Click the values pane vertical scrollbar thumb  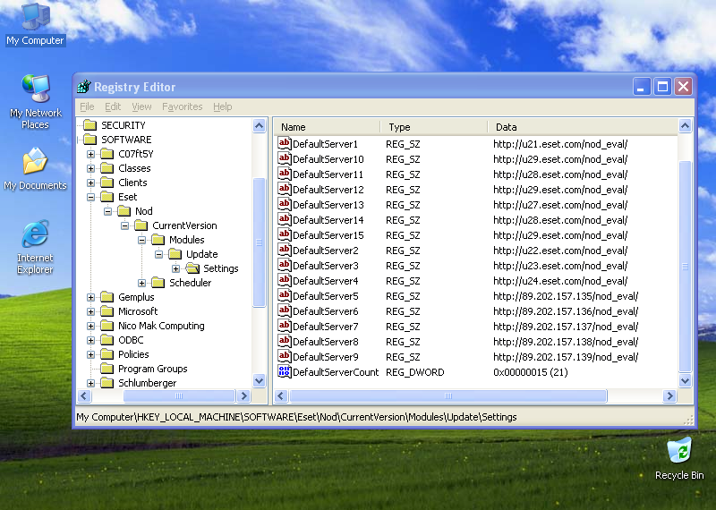[685, 267]
